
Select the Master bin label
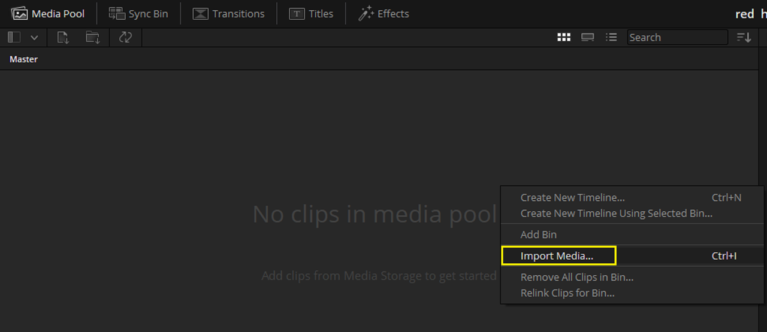[x=23, y=59]
